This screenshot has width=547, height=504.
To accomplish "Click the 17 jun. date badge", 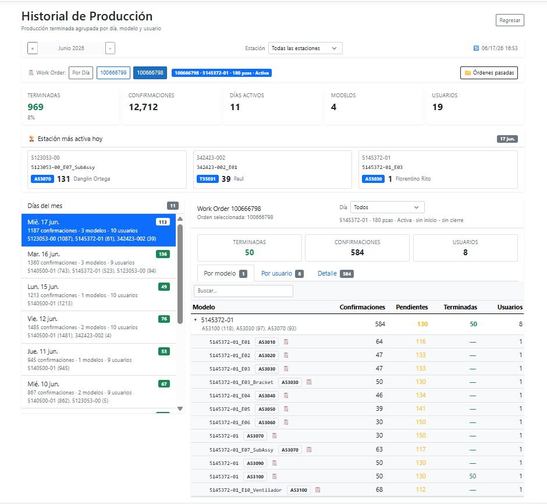I will click(x=507, y=139).
